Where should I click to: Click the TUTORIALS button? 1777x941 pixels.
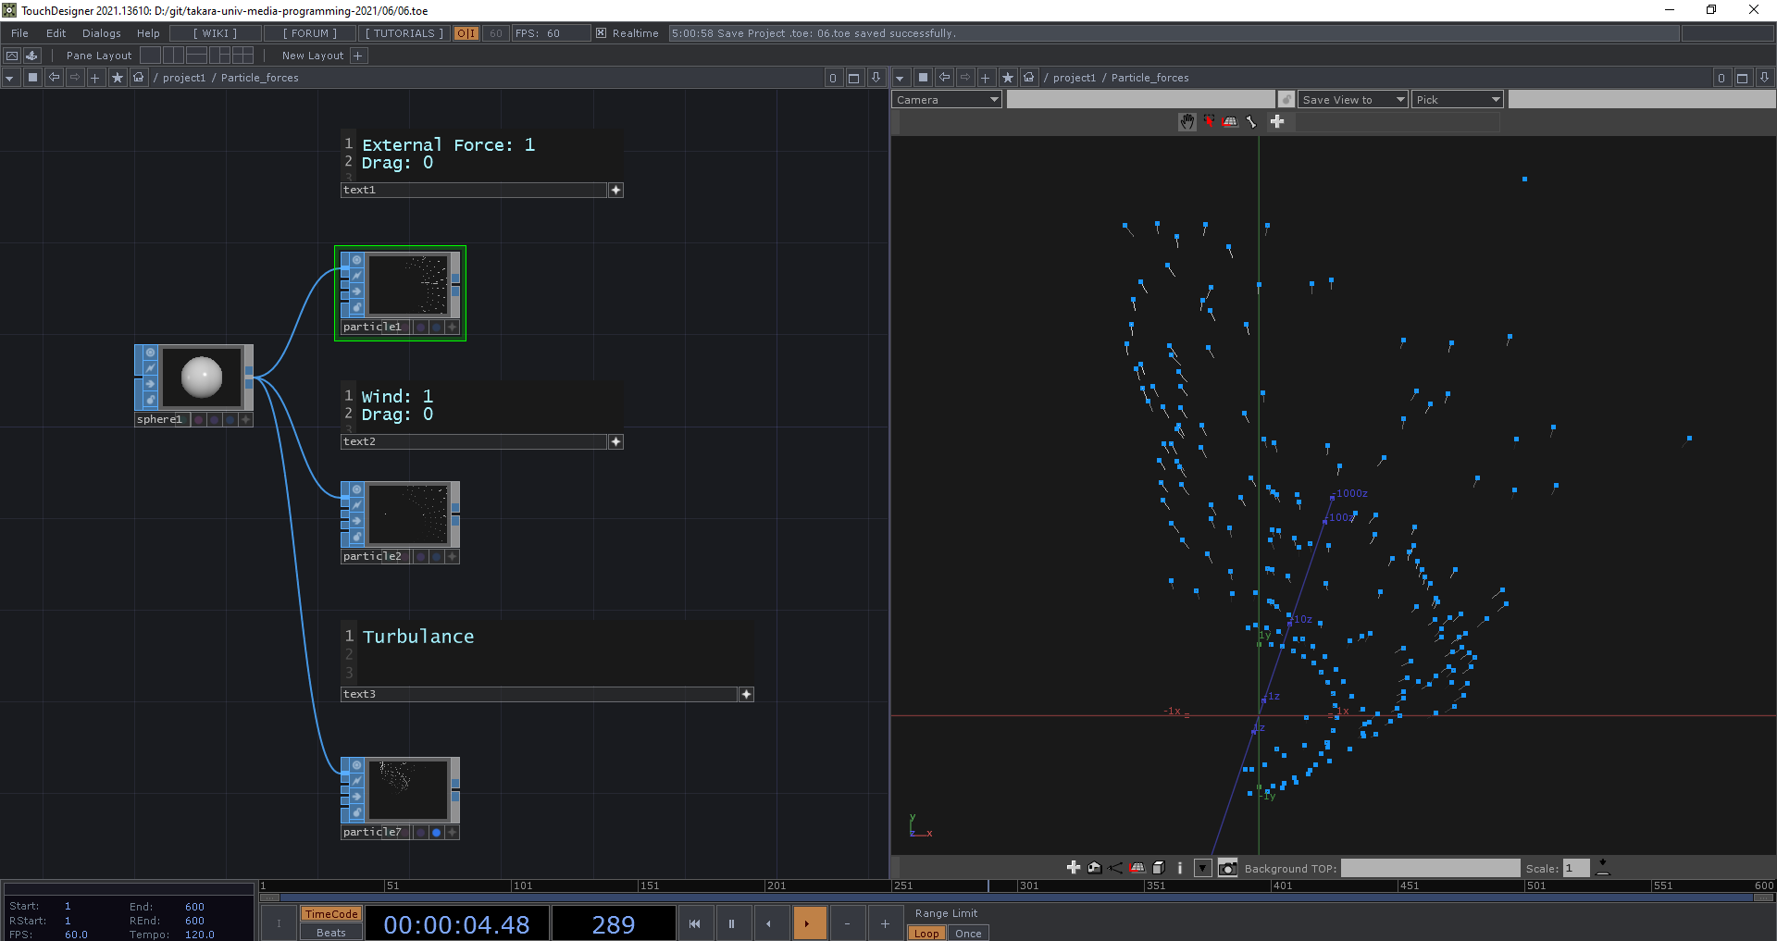(404, 33)
